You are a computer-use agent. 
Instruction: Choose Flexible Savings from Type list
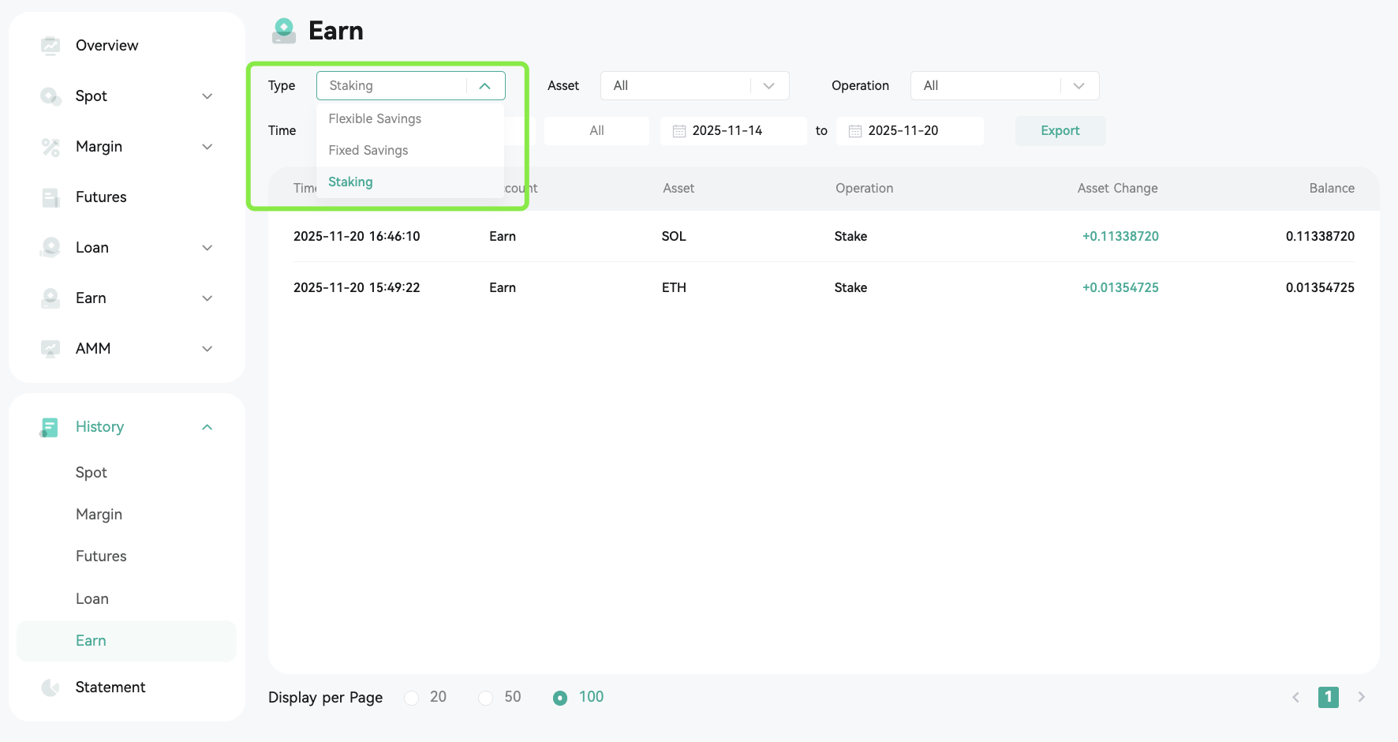click(410, 119)
